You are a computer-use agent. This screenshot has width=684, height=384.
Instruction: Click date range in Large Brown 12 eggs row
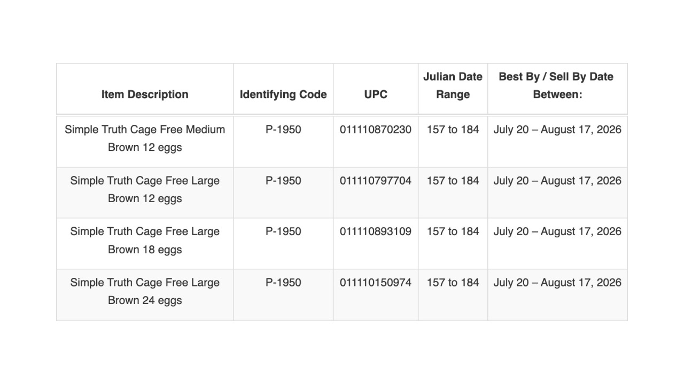[557, 181]
